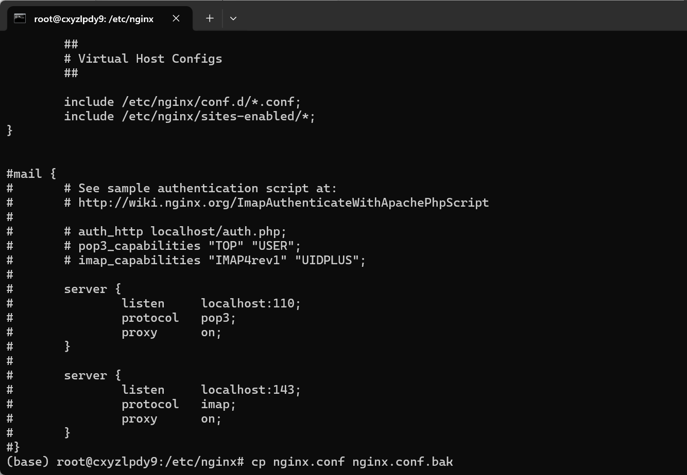Click the wiki.nginx.org ImapAuthenticate URL
The image size is (687, 475).
click(x=283, y=203)
